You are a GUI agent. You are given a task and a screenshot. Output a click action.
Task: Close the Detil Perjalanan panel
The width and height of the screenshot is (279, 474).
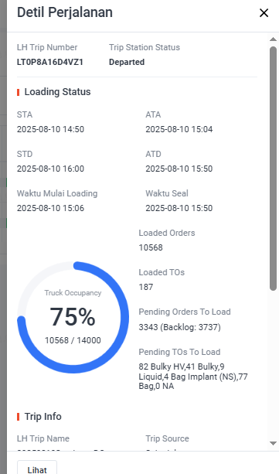click(x=264, y=13)
